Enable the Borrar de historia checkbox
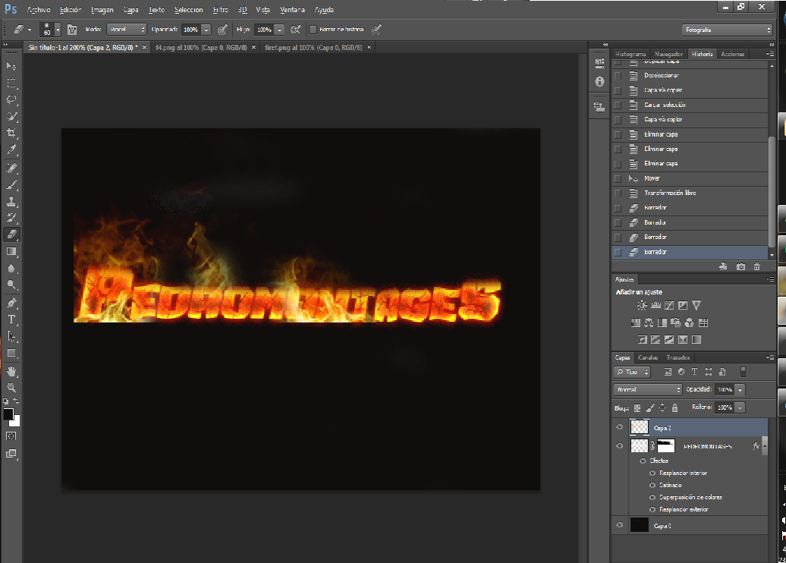 click(313, 30)
